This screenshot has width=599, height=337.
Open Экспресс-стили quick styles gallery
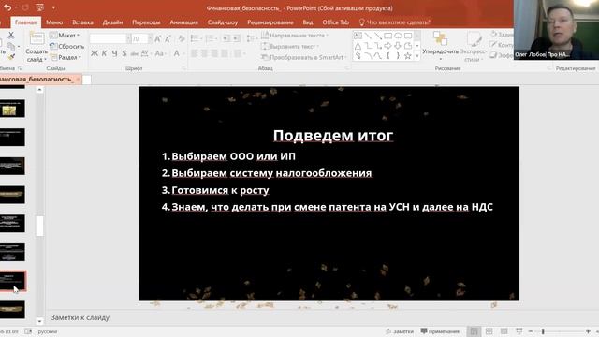[x=474, y=47]
